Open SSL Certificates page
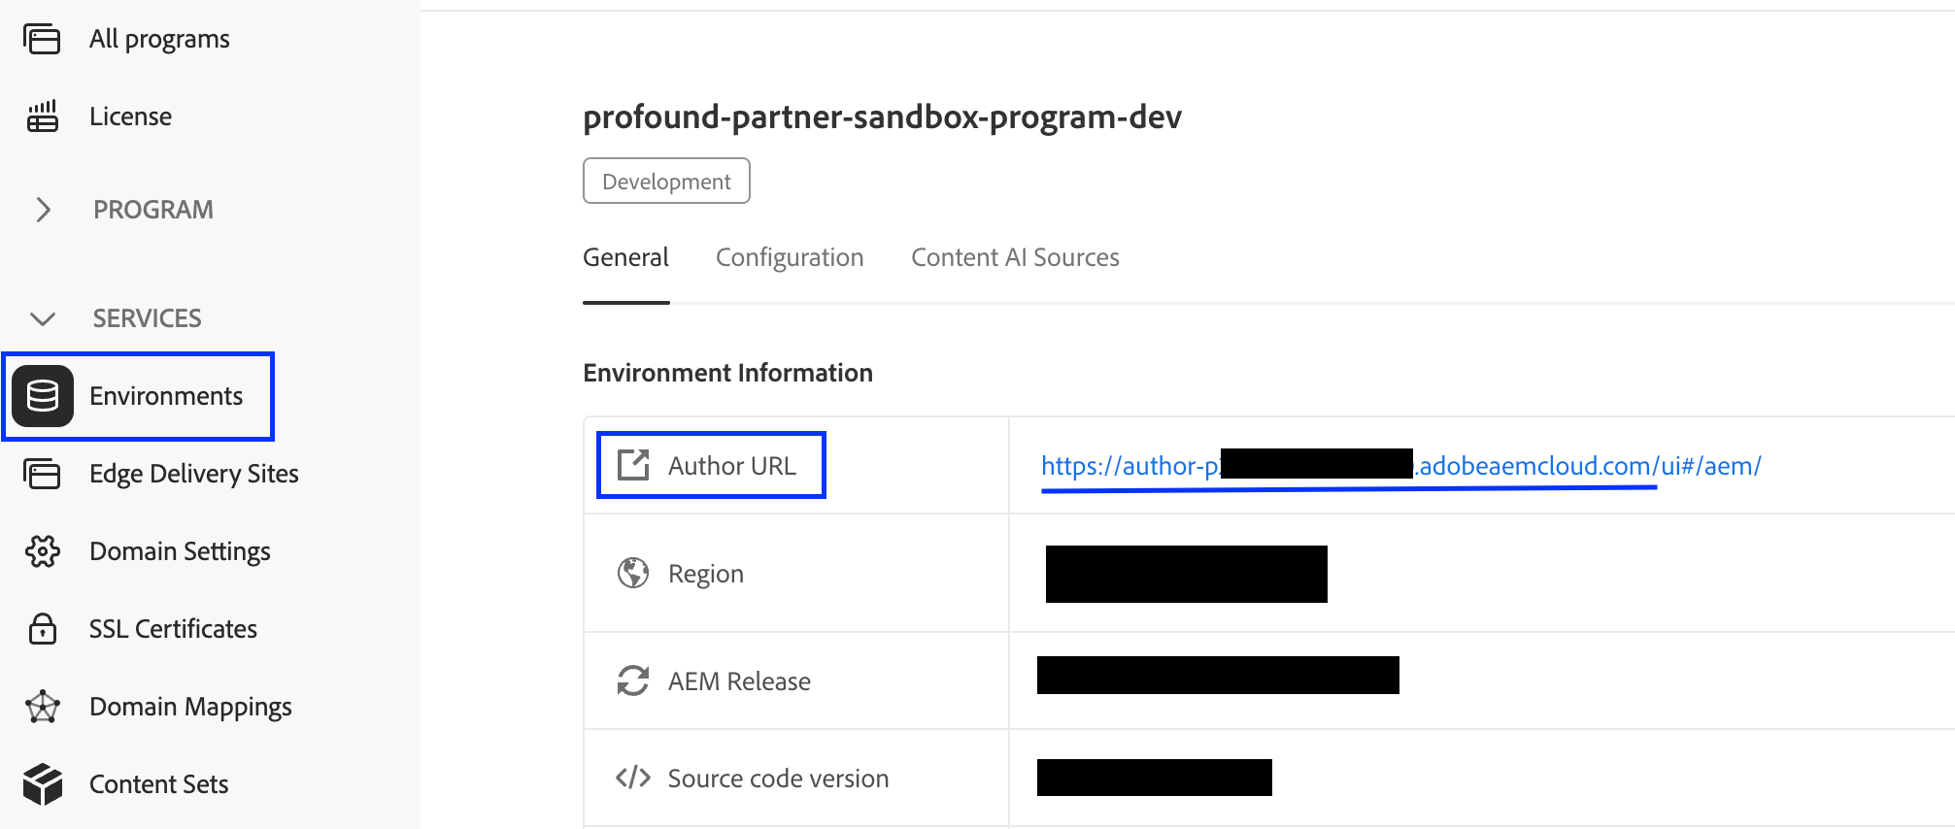This screenshot has height=829, width=1955. click(173, 629)
